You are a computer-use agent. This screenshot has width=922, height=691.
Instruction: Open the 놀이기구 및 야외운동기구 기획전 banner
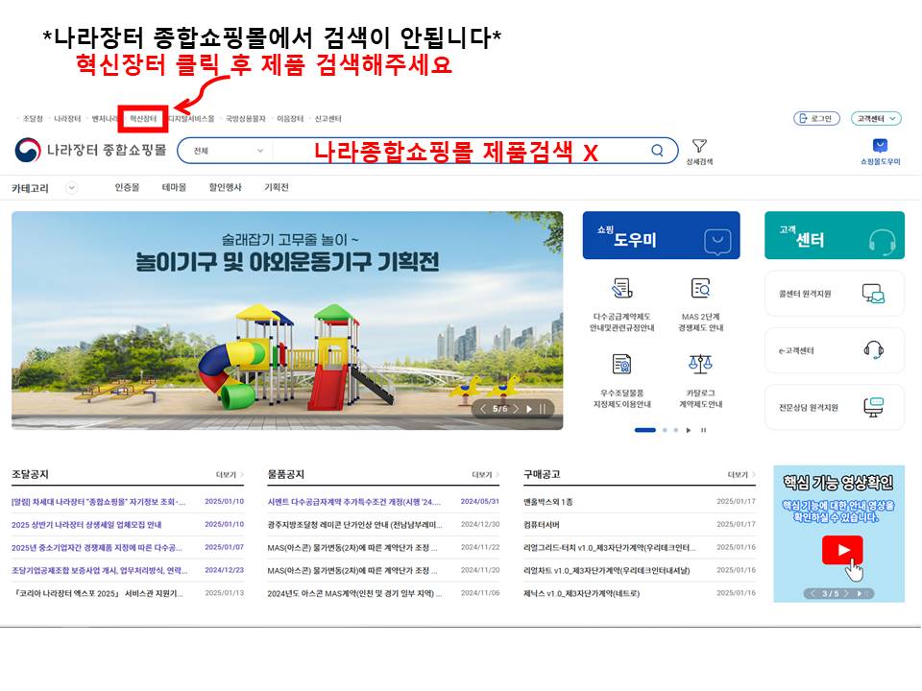(287, 321)
